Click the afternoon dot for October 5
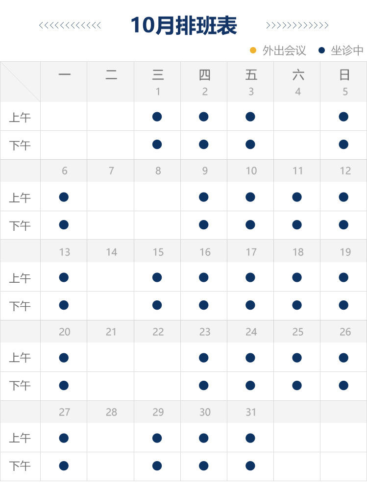Screen dimensions: 367x490 (x=343, y=145)
